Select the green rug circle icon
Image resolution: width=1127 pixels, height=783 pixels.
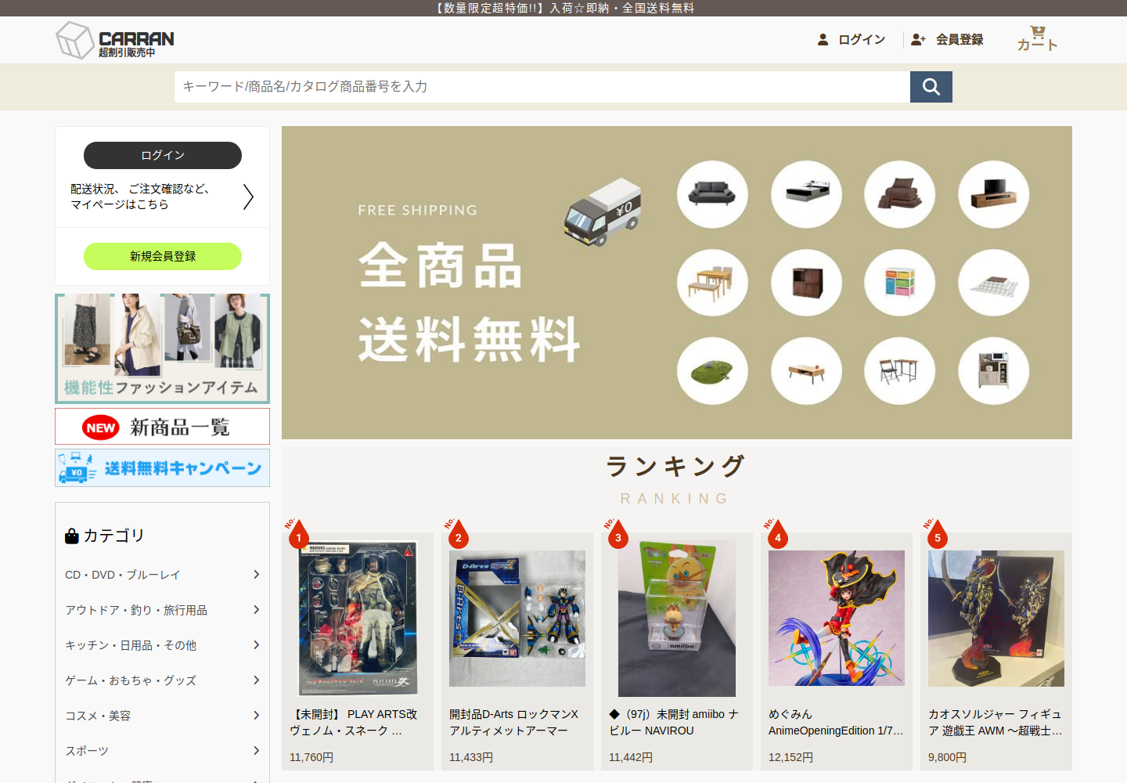712,371
